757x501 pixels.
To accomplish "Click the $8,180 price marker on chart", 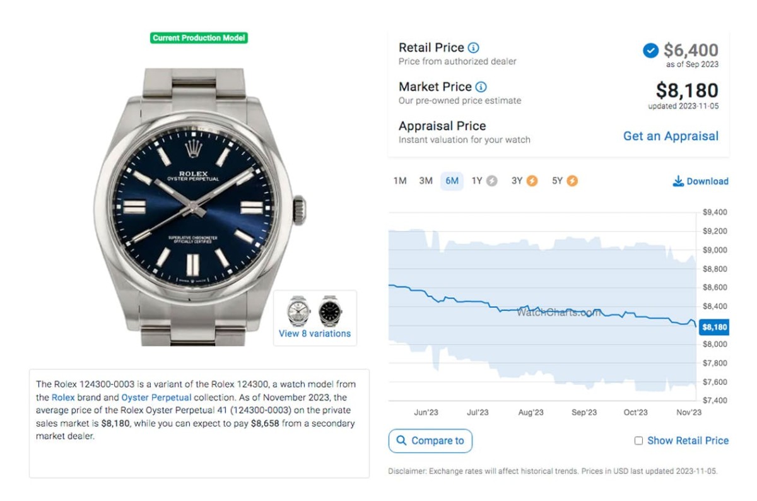I will click(x=714, y=327).
